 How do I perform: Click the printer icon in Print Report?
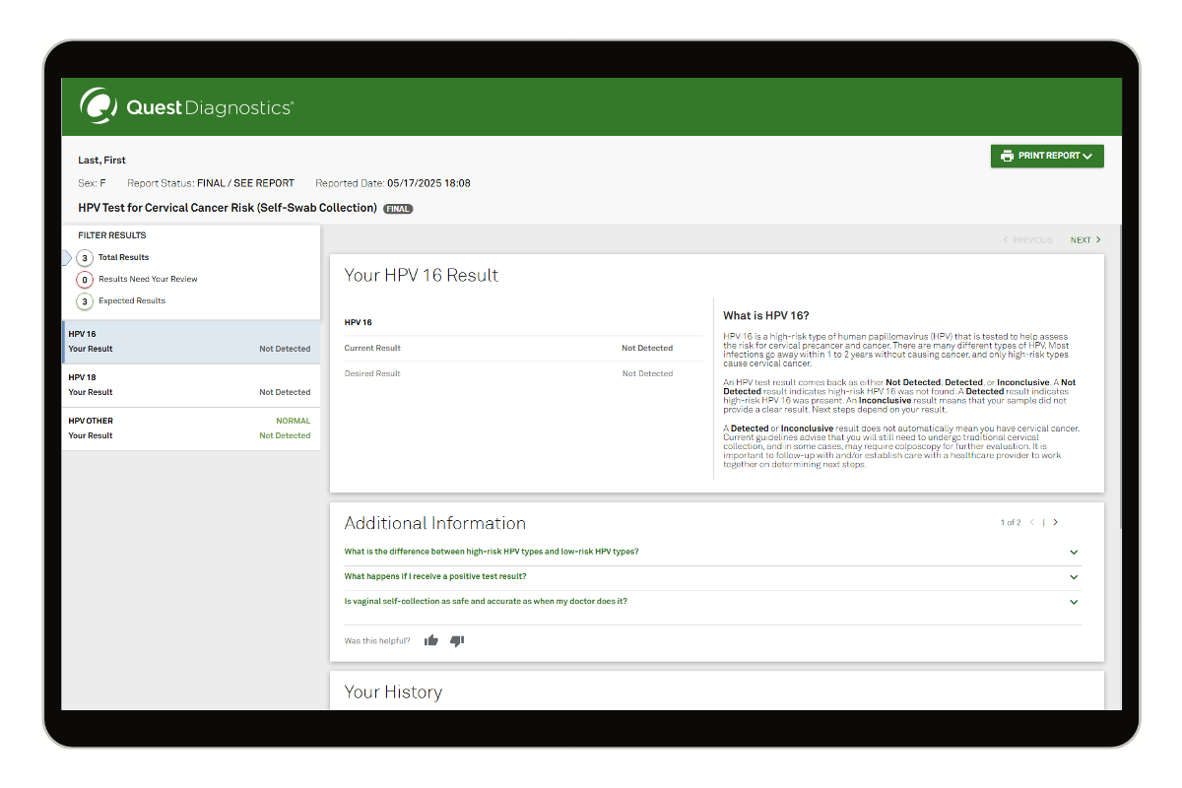(x=1007, y=156)
